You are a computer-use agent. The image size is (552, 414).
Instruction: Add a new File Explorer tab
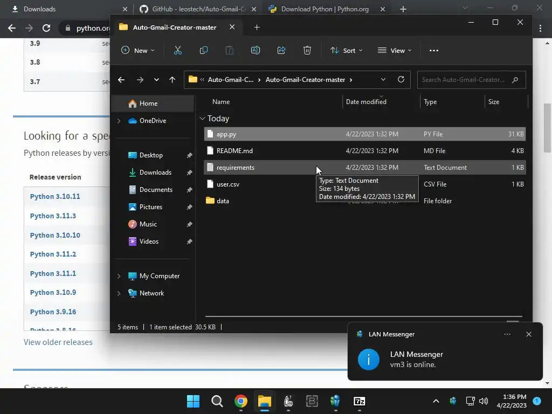[257, 27]
